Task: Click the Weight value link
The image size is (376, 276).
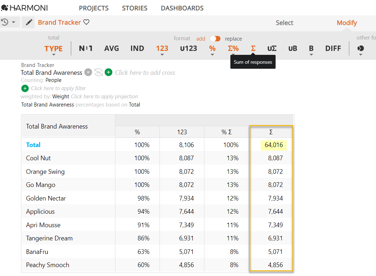Action: (61, 97)
